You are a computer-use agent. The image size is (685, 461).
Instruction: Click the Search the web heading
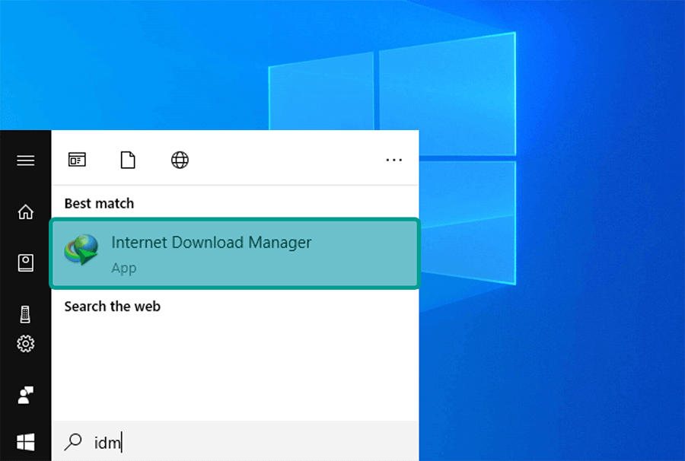click(x=113, y=307)
